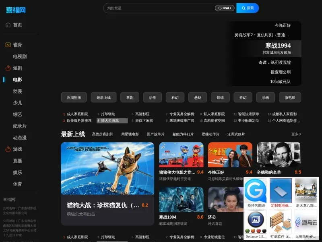Open the 今晚正好 movie thumbnail
This screenshot has width=322, height=242.
click(230, 154)
